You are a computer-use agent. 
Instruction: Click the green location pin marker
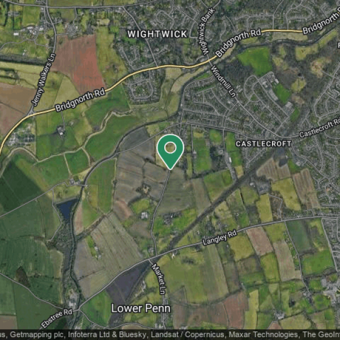tap(171, 152)
